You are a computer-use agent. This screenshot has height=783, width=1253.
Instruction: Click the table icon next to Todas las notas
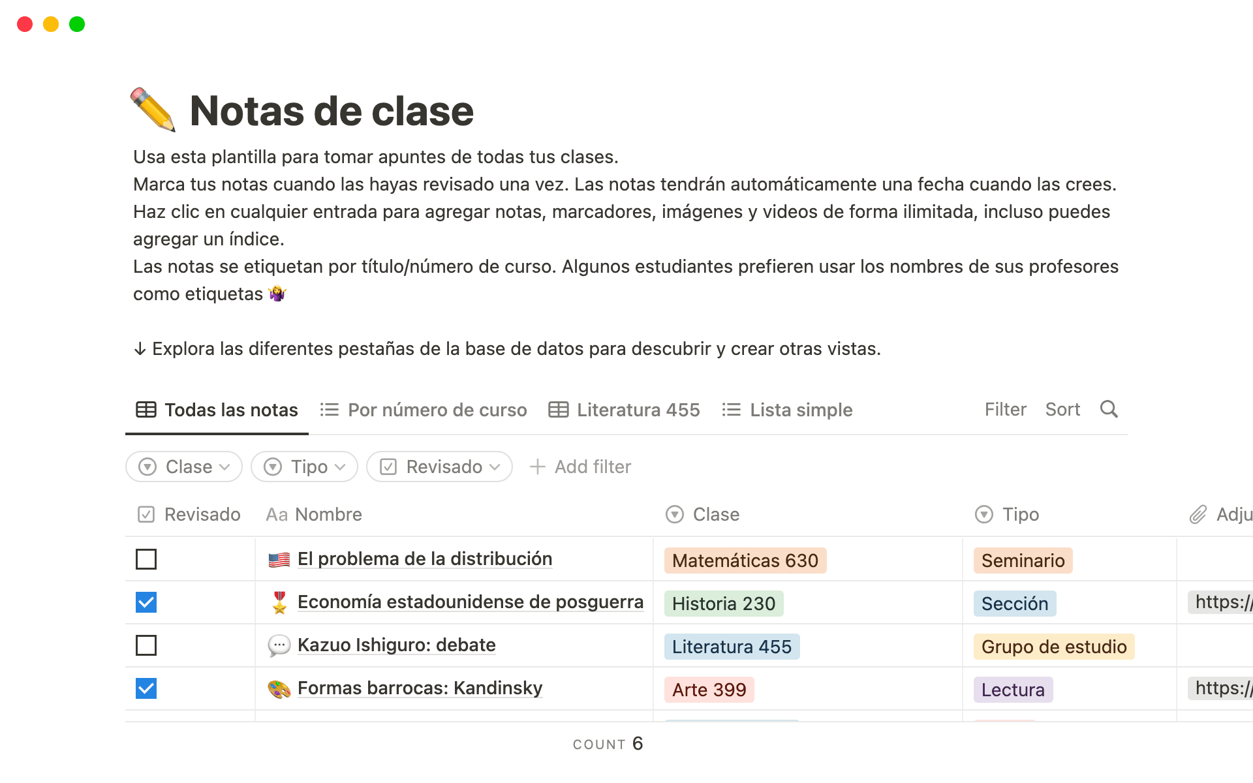pos(145,410)
